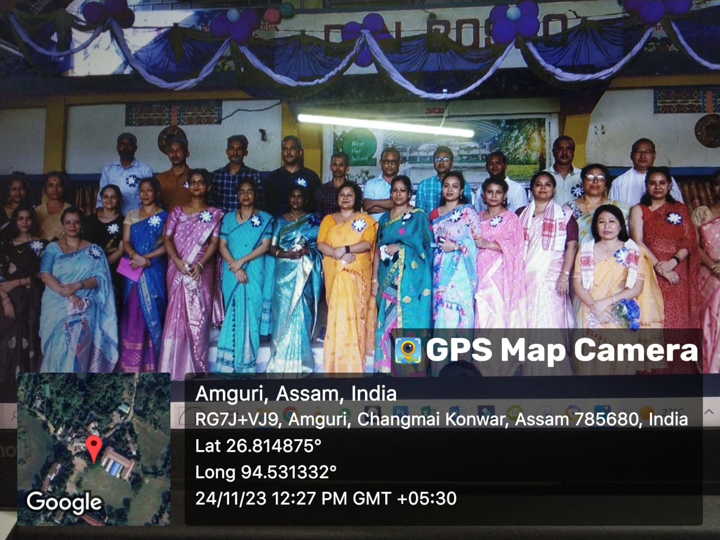Click the RG7J+VJ9 plus code address line
Image resolution: width=720 pixels, height=540 pixels.
pos(441,419)
